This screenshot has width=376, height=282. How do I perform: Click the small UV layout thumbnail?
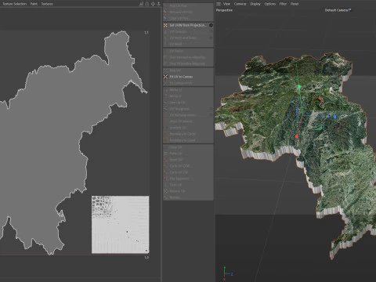pos(121,225)
